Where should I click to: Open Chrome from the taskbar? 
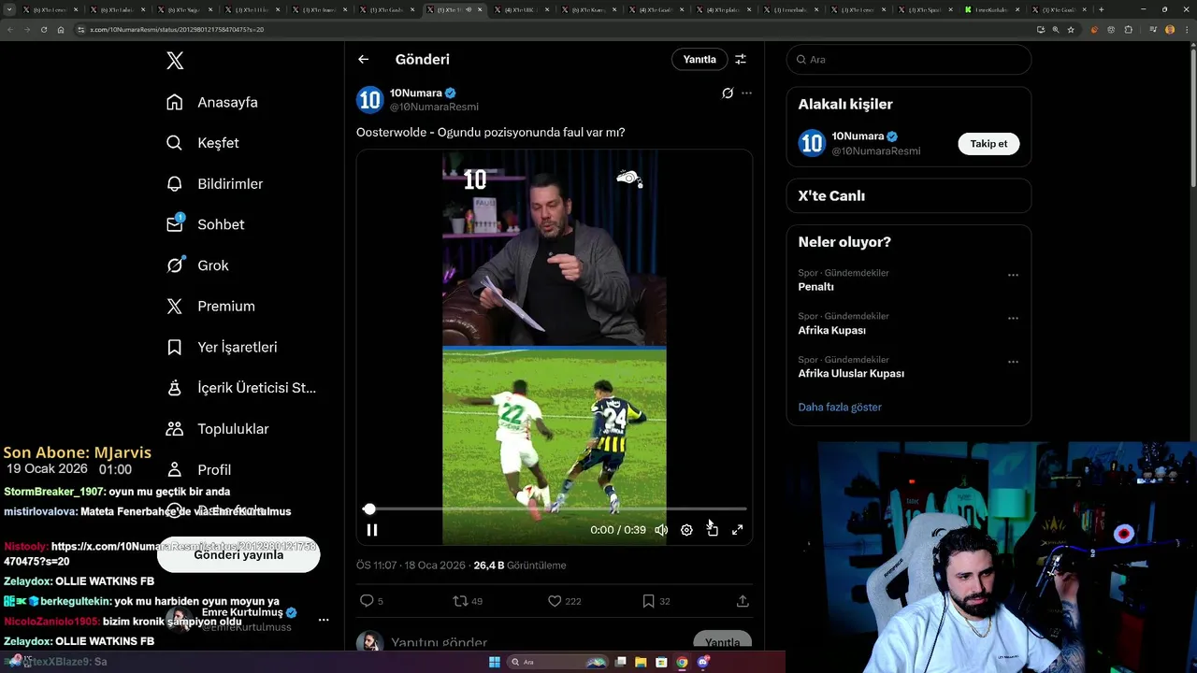pos(682,662)
